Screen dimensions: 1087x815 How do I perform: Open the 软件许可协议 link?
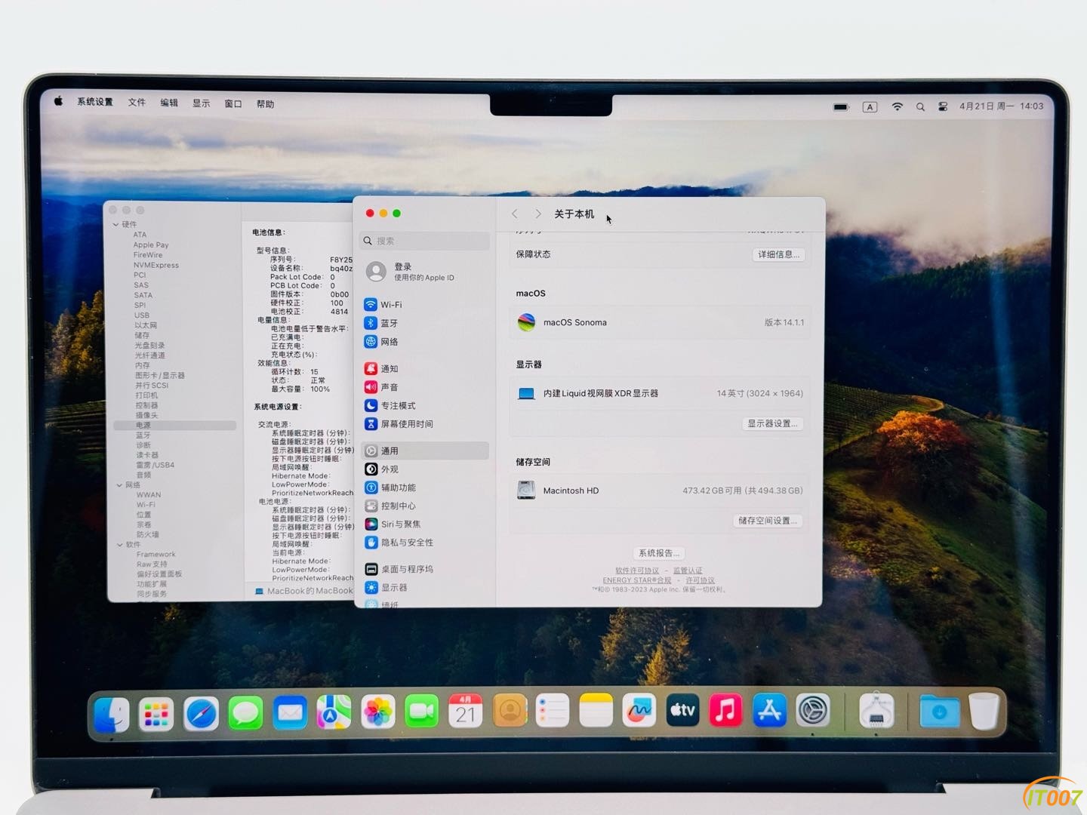[637, 570]
